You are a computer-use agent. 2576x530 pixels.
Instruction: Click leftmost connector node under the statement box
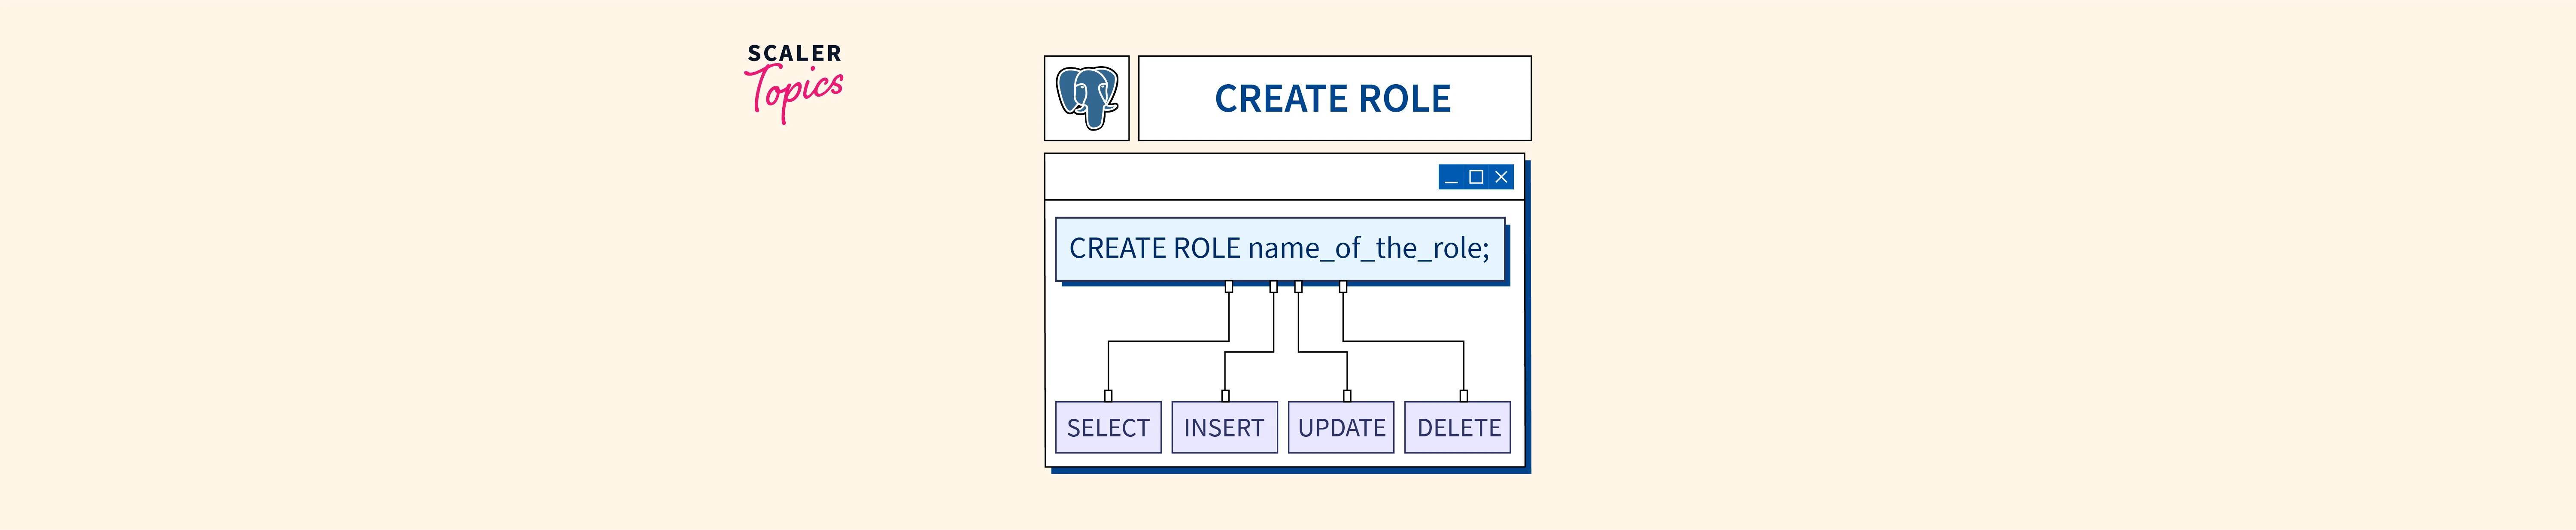1229,287
